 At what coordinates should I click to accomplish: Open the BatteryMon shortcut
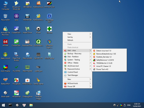point(5,81)
